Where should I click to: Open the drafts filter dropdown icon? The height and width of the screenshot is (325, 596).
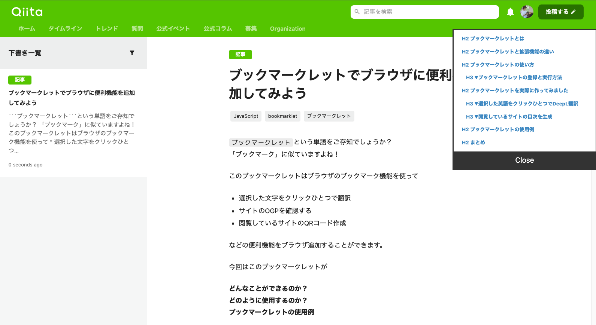point(132,53)
